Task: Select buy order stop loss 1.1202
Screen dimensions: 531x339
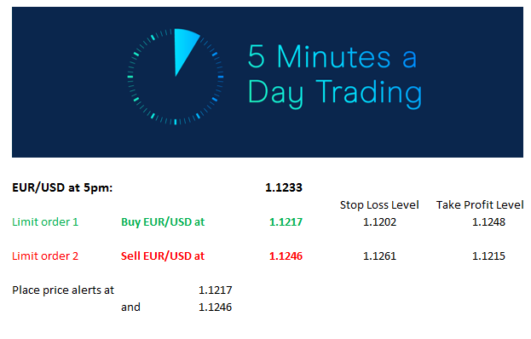Action: 379,222
